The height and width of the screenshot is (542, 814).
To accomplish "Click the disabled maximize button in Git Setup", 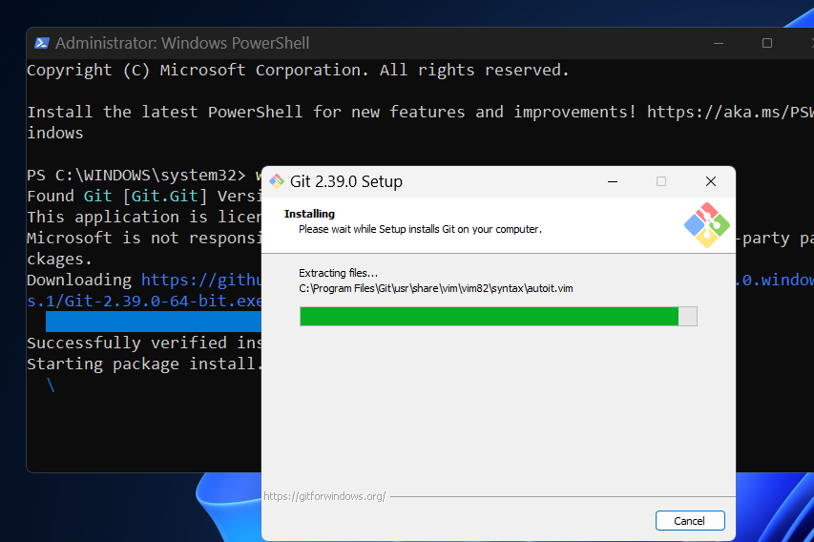I will coord(661,181).
